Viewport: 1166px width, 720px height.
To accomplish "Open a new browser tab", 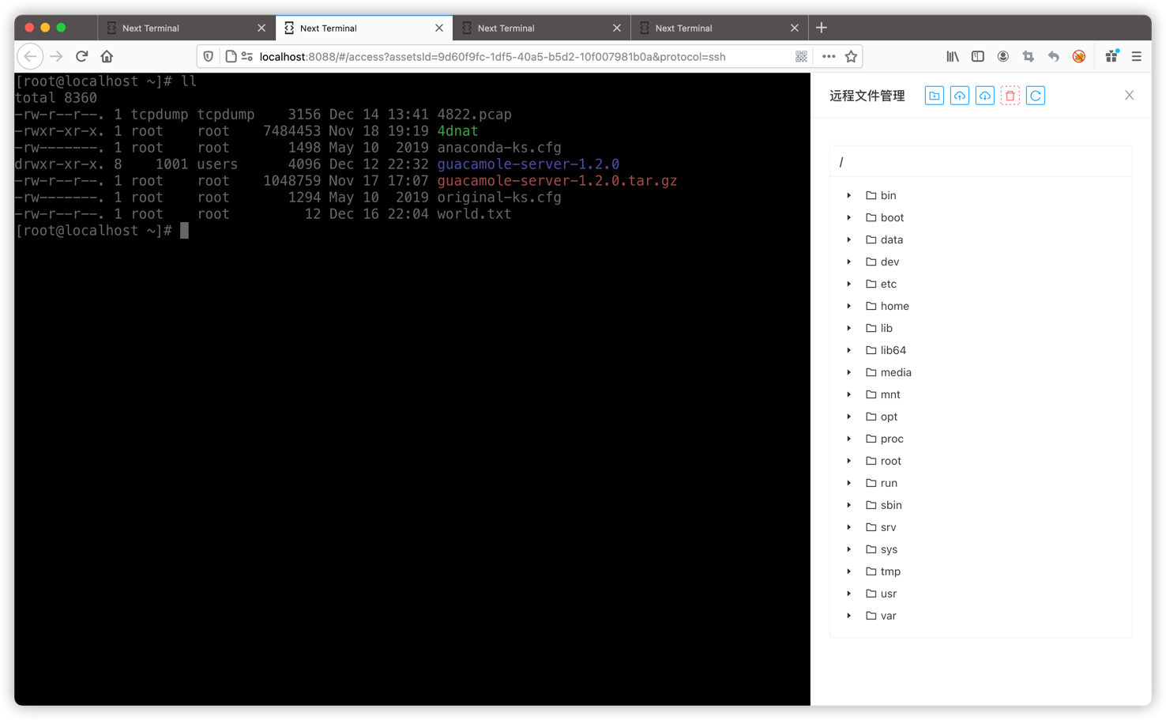I will point(822,27).
